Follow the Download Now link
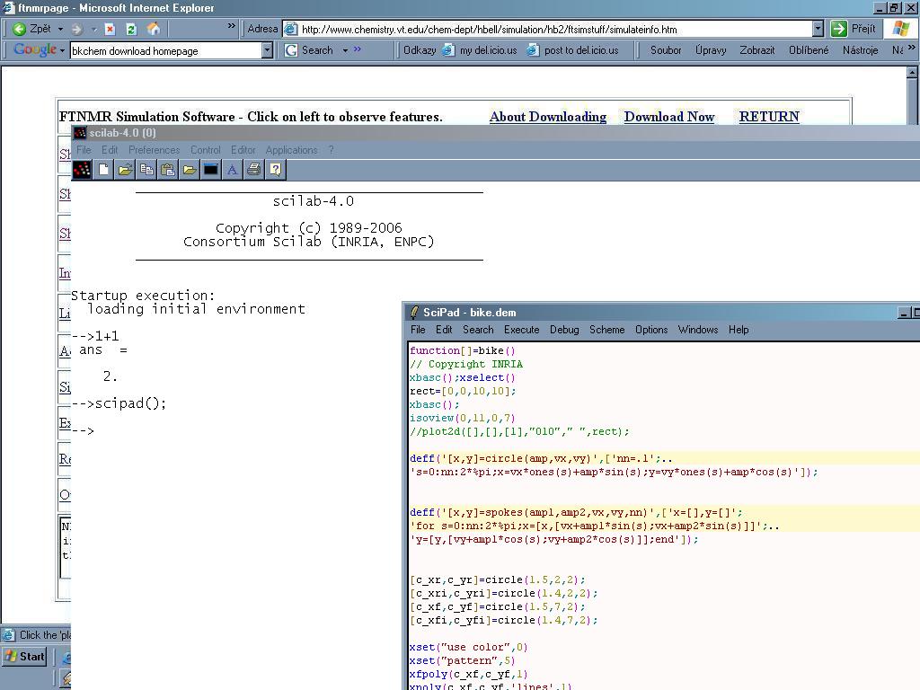 click(x=668, y=117)
